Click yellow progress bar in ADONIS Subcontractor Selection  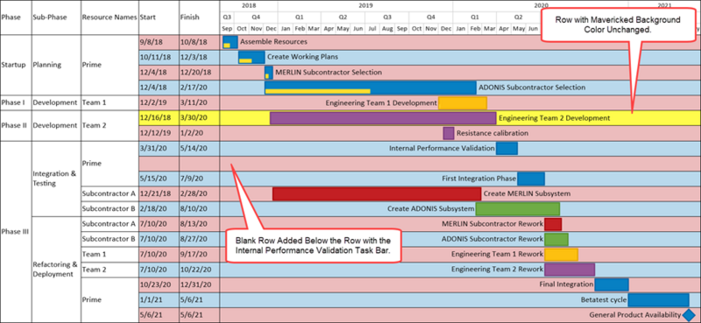coord(317,91)
